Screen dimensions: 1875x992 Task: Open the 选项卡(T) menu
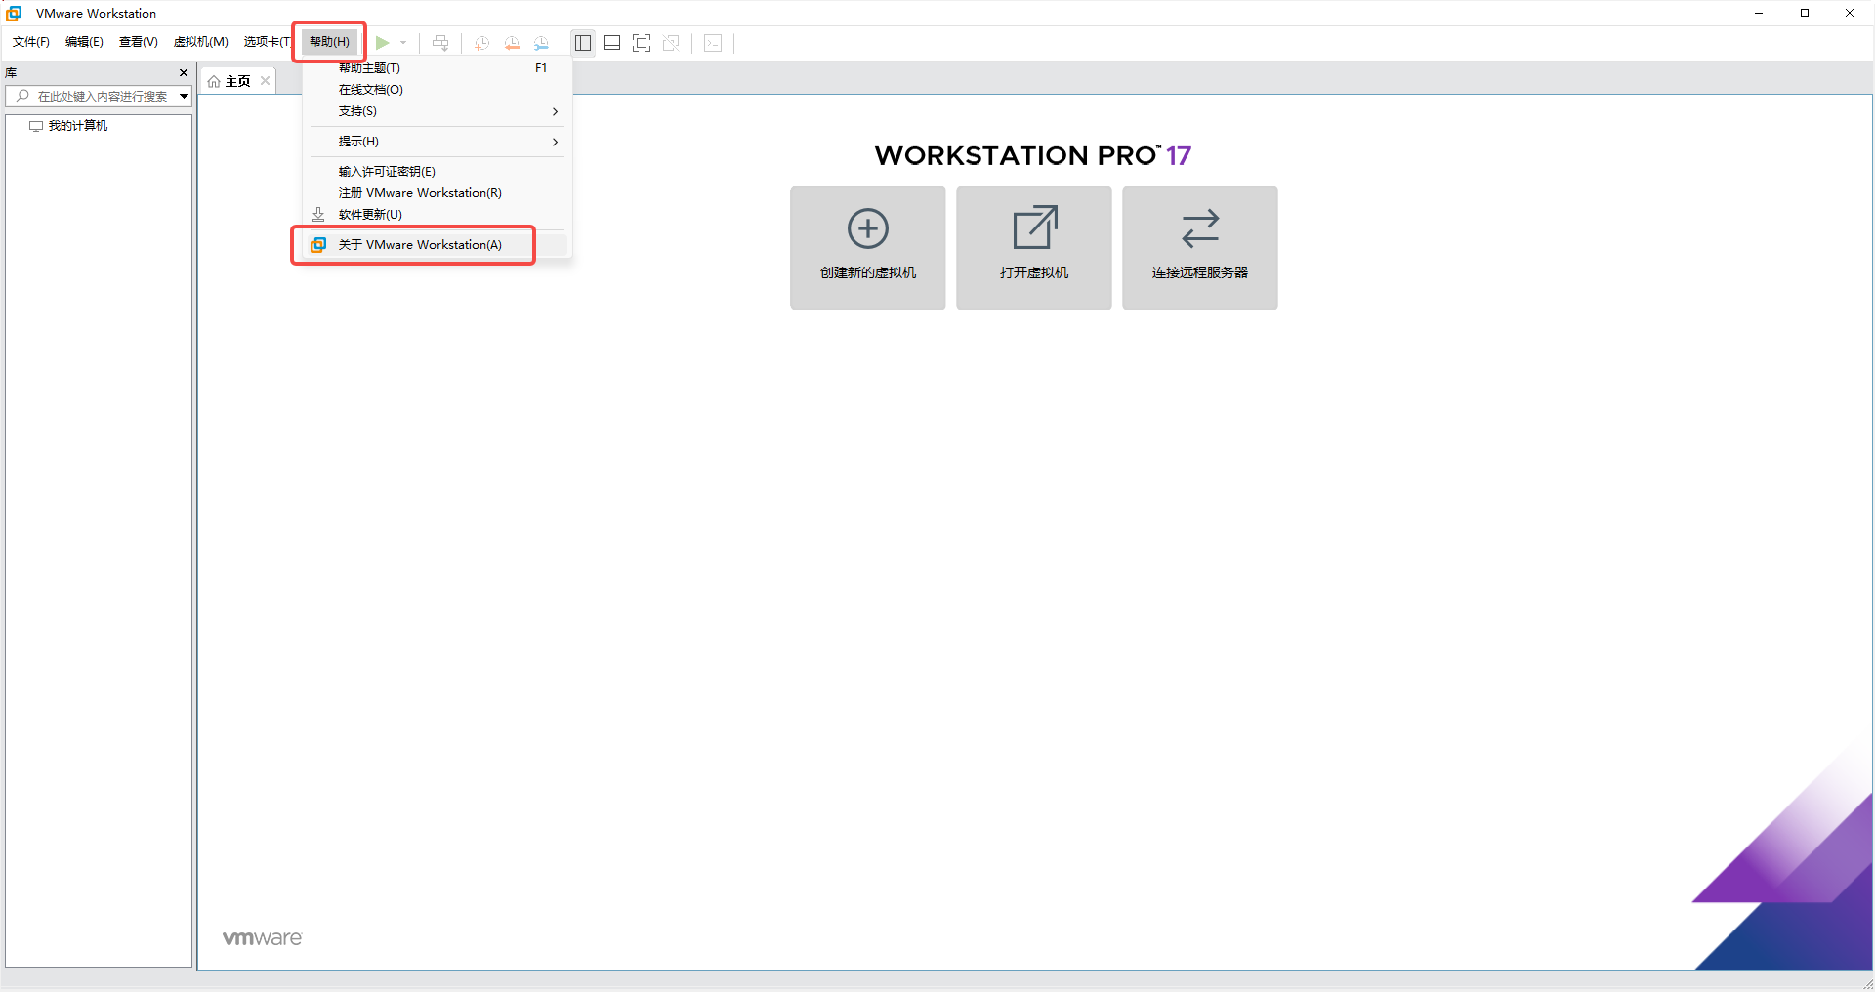pos(267,42)
